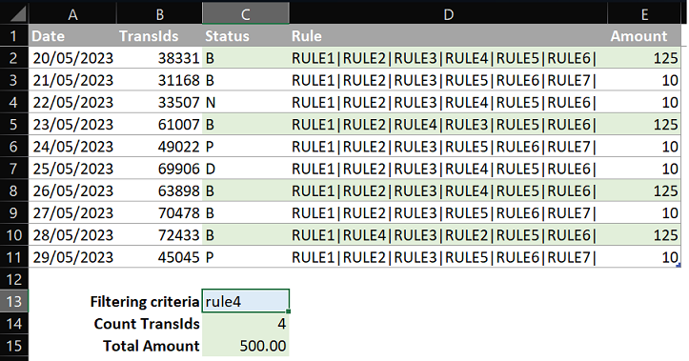Select column D header
Screen dimensions: 689x361
448,14
